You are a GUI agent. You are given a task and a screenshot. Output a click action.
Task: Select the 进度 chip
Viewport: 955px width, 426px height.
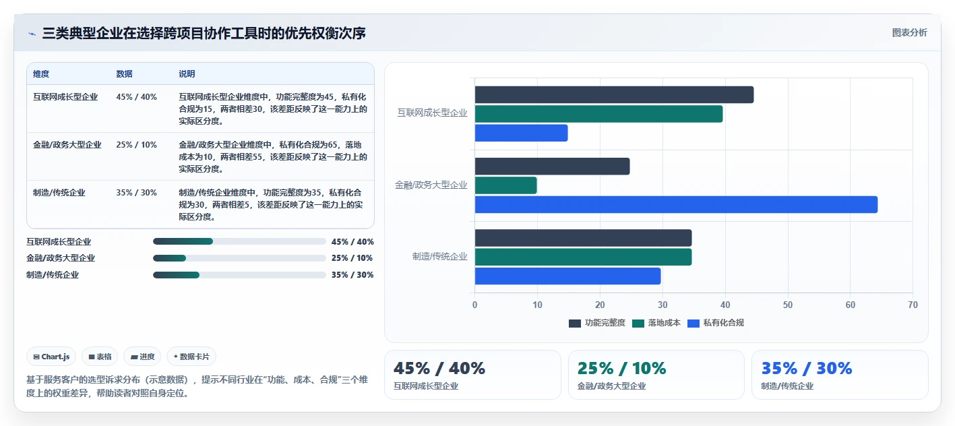pos(142,357)
